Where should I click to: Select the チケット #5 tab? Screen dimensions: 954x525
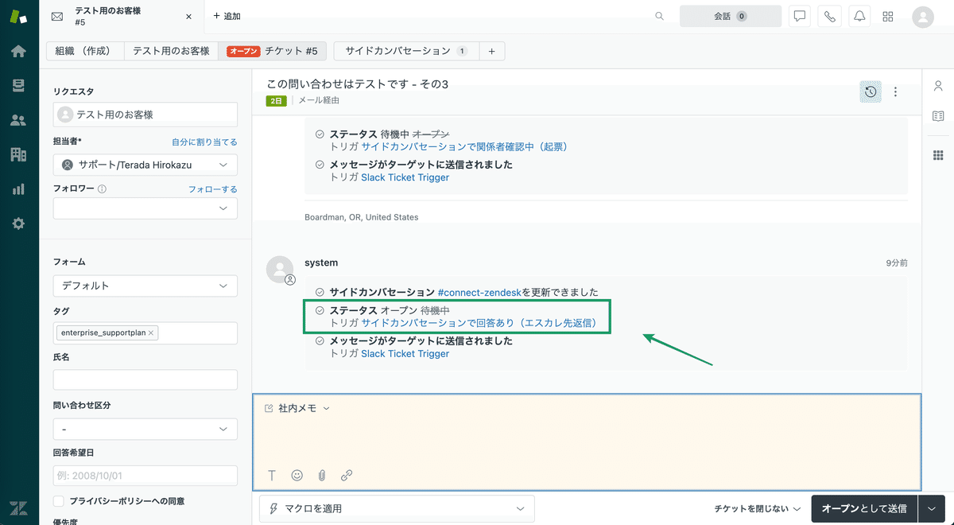click(x=272, y=51)
